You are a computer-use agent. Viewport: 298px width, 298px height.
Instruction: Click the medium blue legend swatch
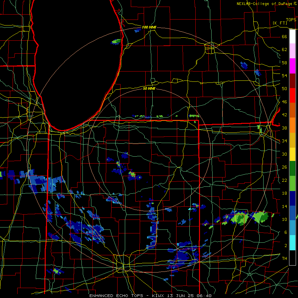click(292, 213)
